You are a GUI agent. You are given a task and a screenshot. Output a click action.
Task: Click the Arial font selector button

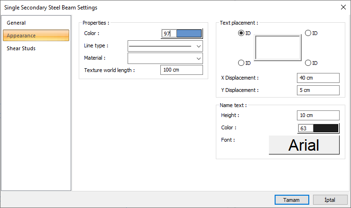pos(304,145)
